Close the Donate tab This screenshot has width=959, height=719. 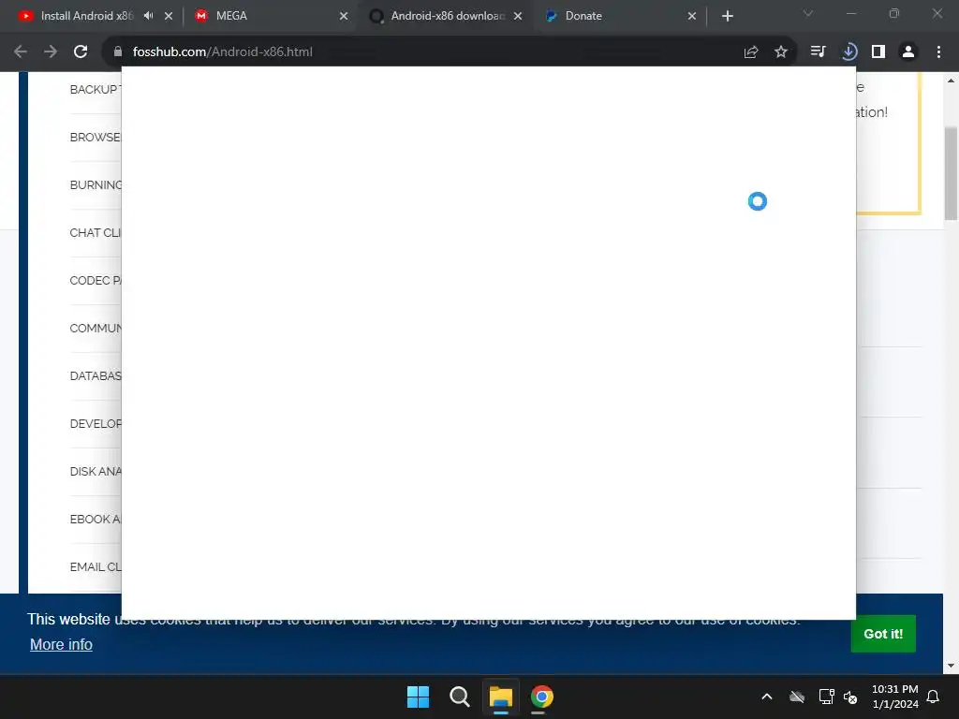click(x=692, y=16)
